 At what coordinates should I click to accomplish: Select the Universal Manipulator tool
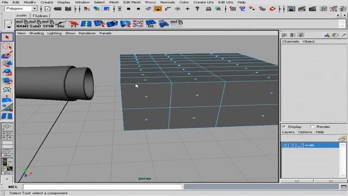(7, 89)
